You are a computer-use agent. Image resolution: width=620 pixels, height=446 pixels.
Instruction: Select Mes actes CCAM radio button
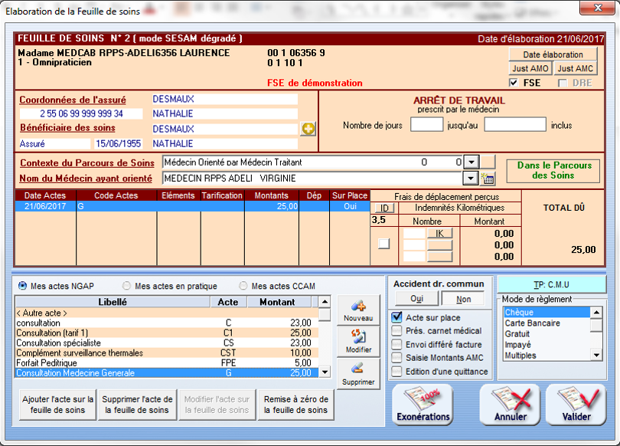click(243, 286)
